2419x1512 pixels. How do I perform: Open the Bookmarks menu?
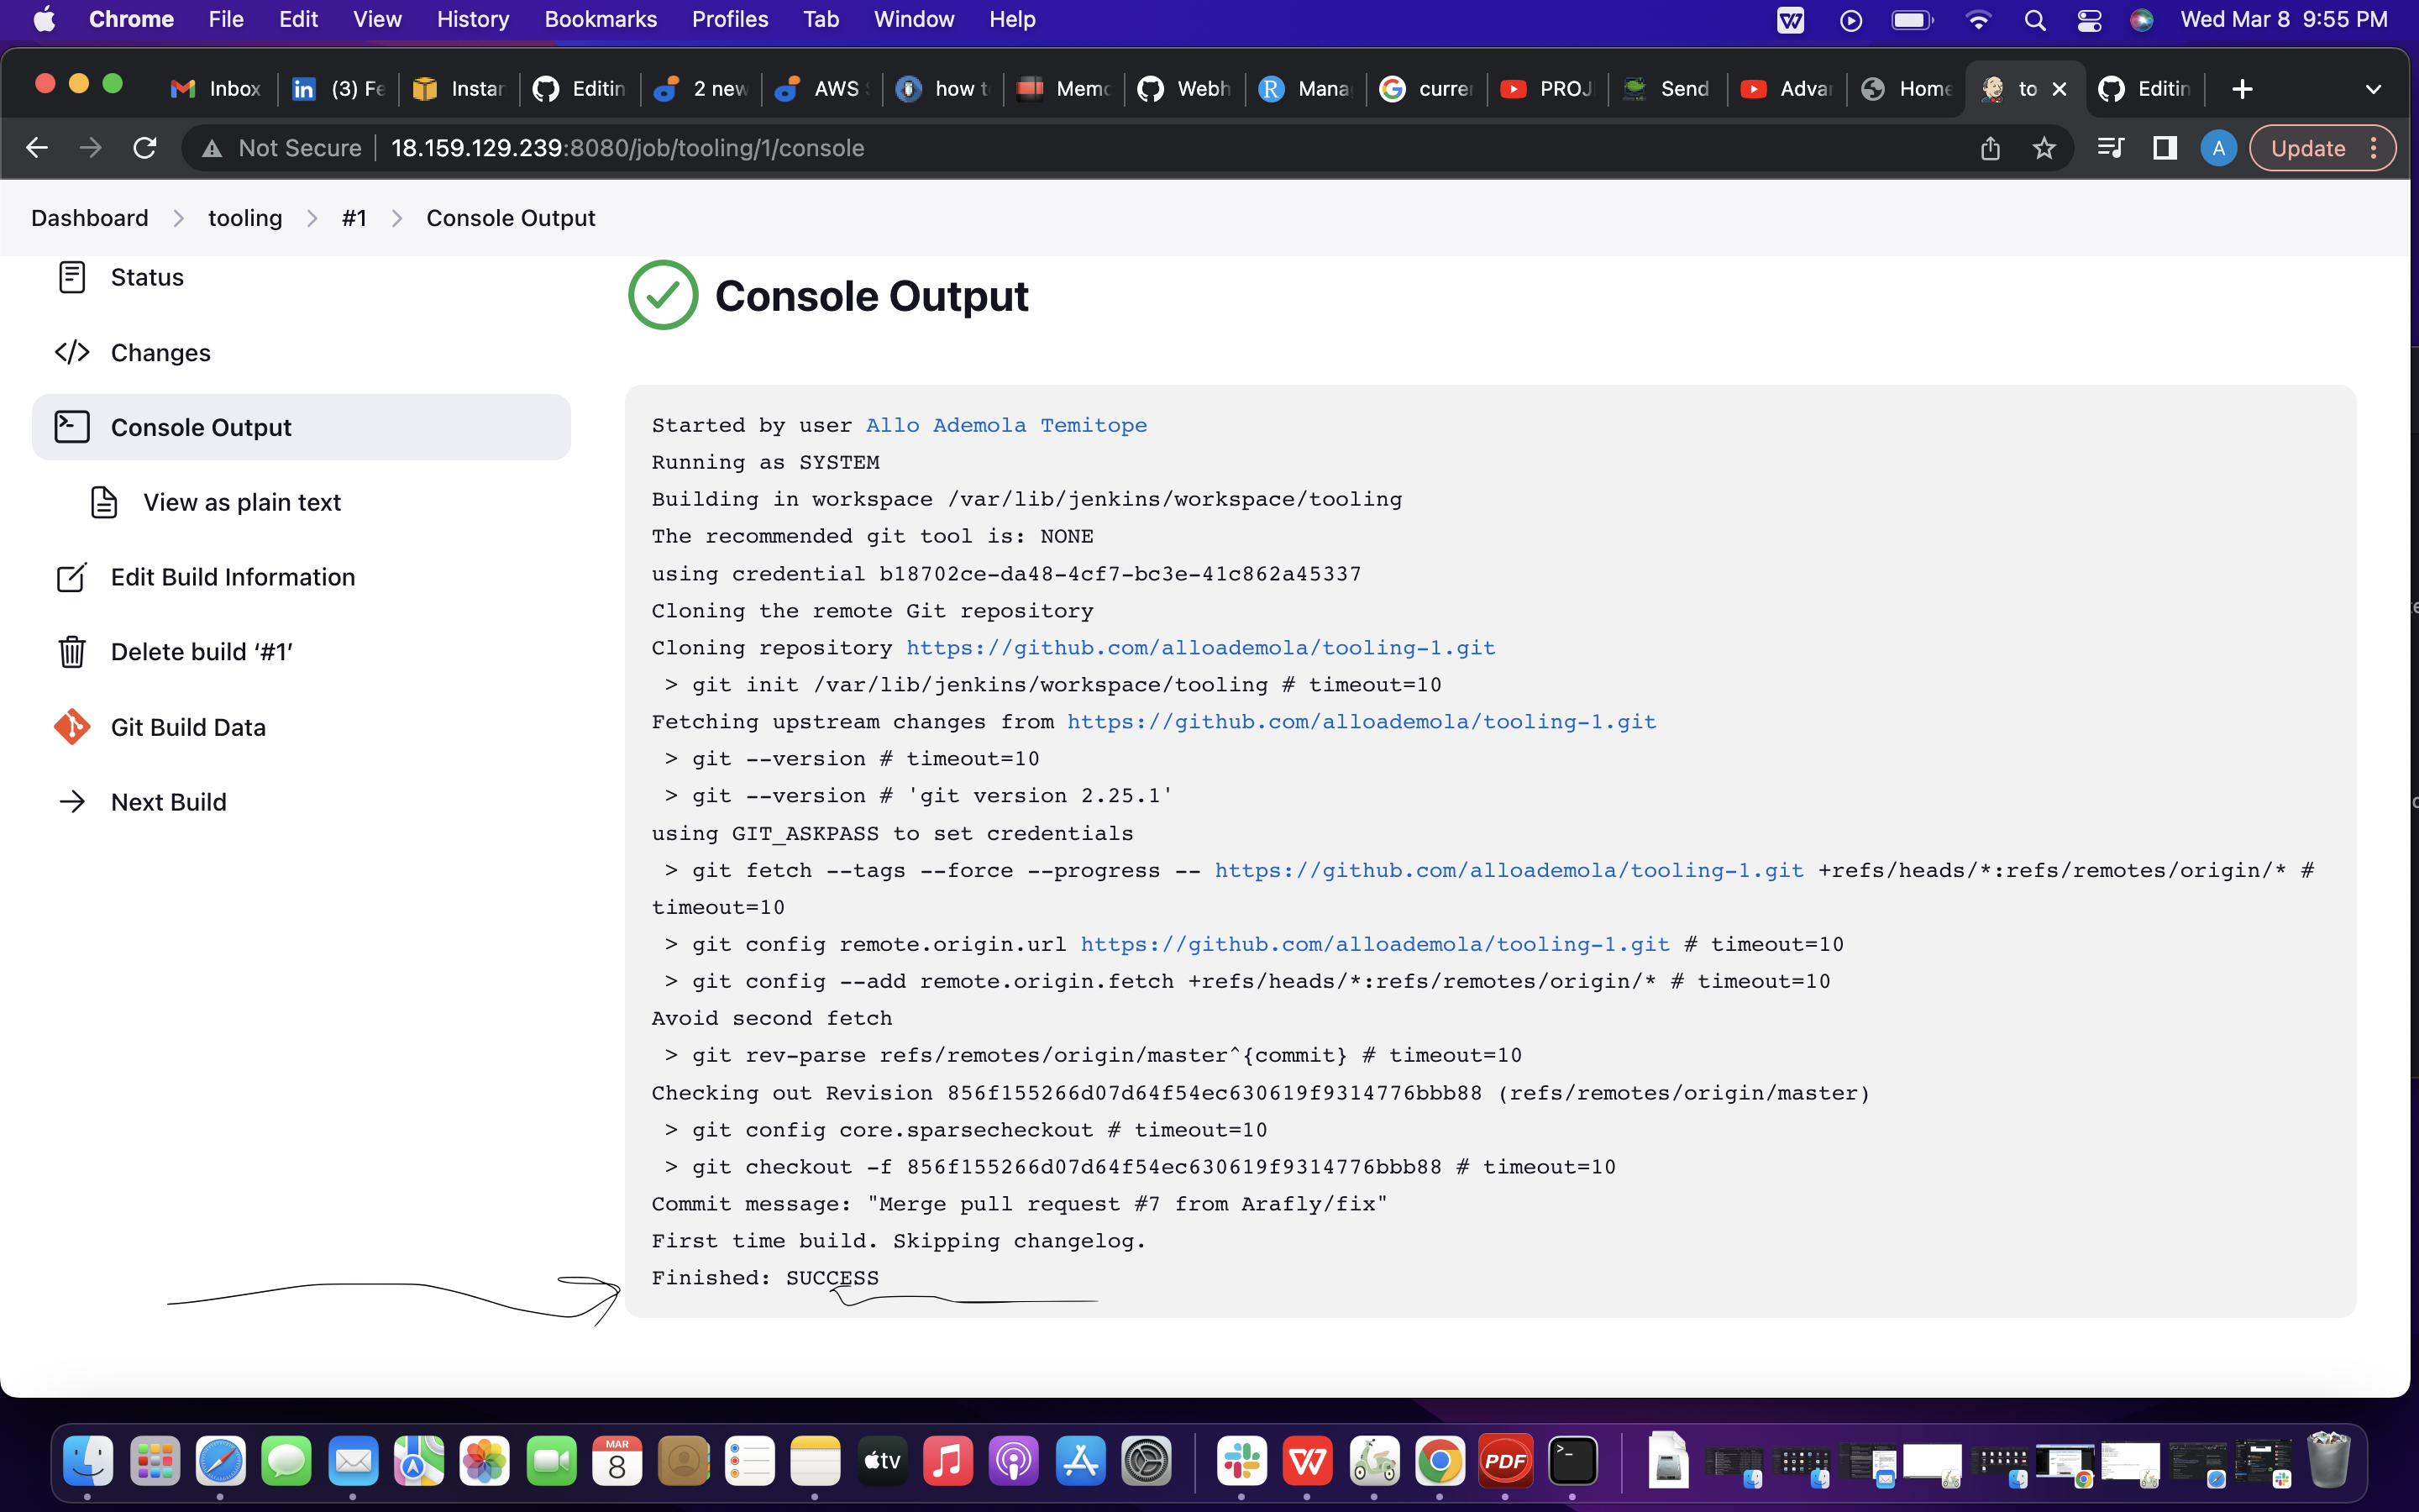click(x=601, y=19)
